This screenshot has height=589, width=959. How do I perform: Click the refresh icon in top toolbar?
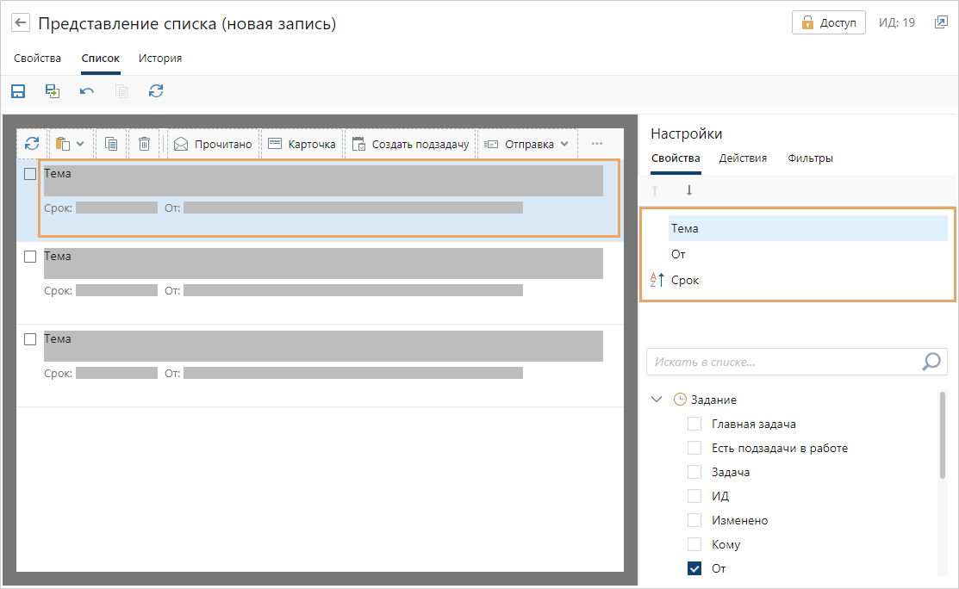(x=156, y=91)
